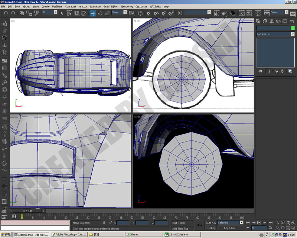Screen dimensions: 297x238
Task: Toggle the Set Key mode button
Action: click(x=211, y=228)
